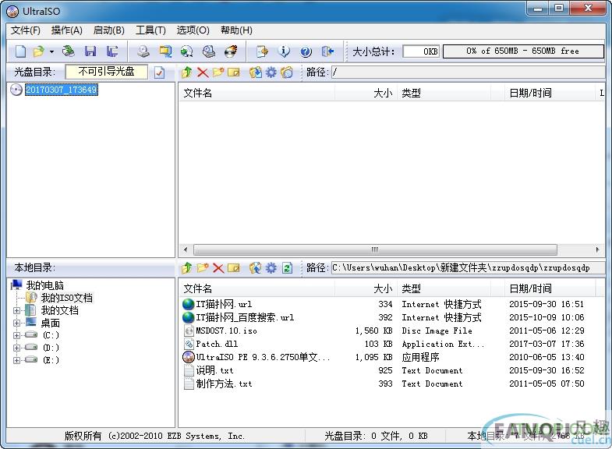Click the right arrow of horizontal scrollbar

tap(597, 249)
